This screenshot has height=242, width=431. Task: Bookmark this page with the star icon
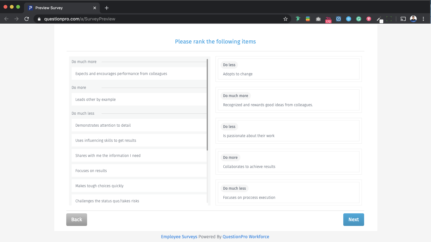pos(286,19)
